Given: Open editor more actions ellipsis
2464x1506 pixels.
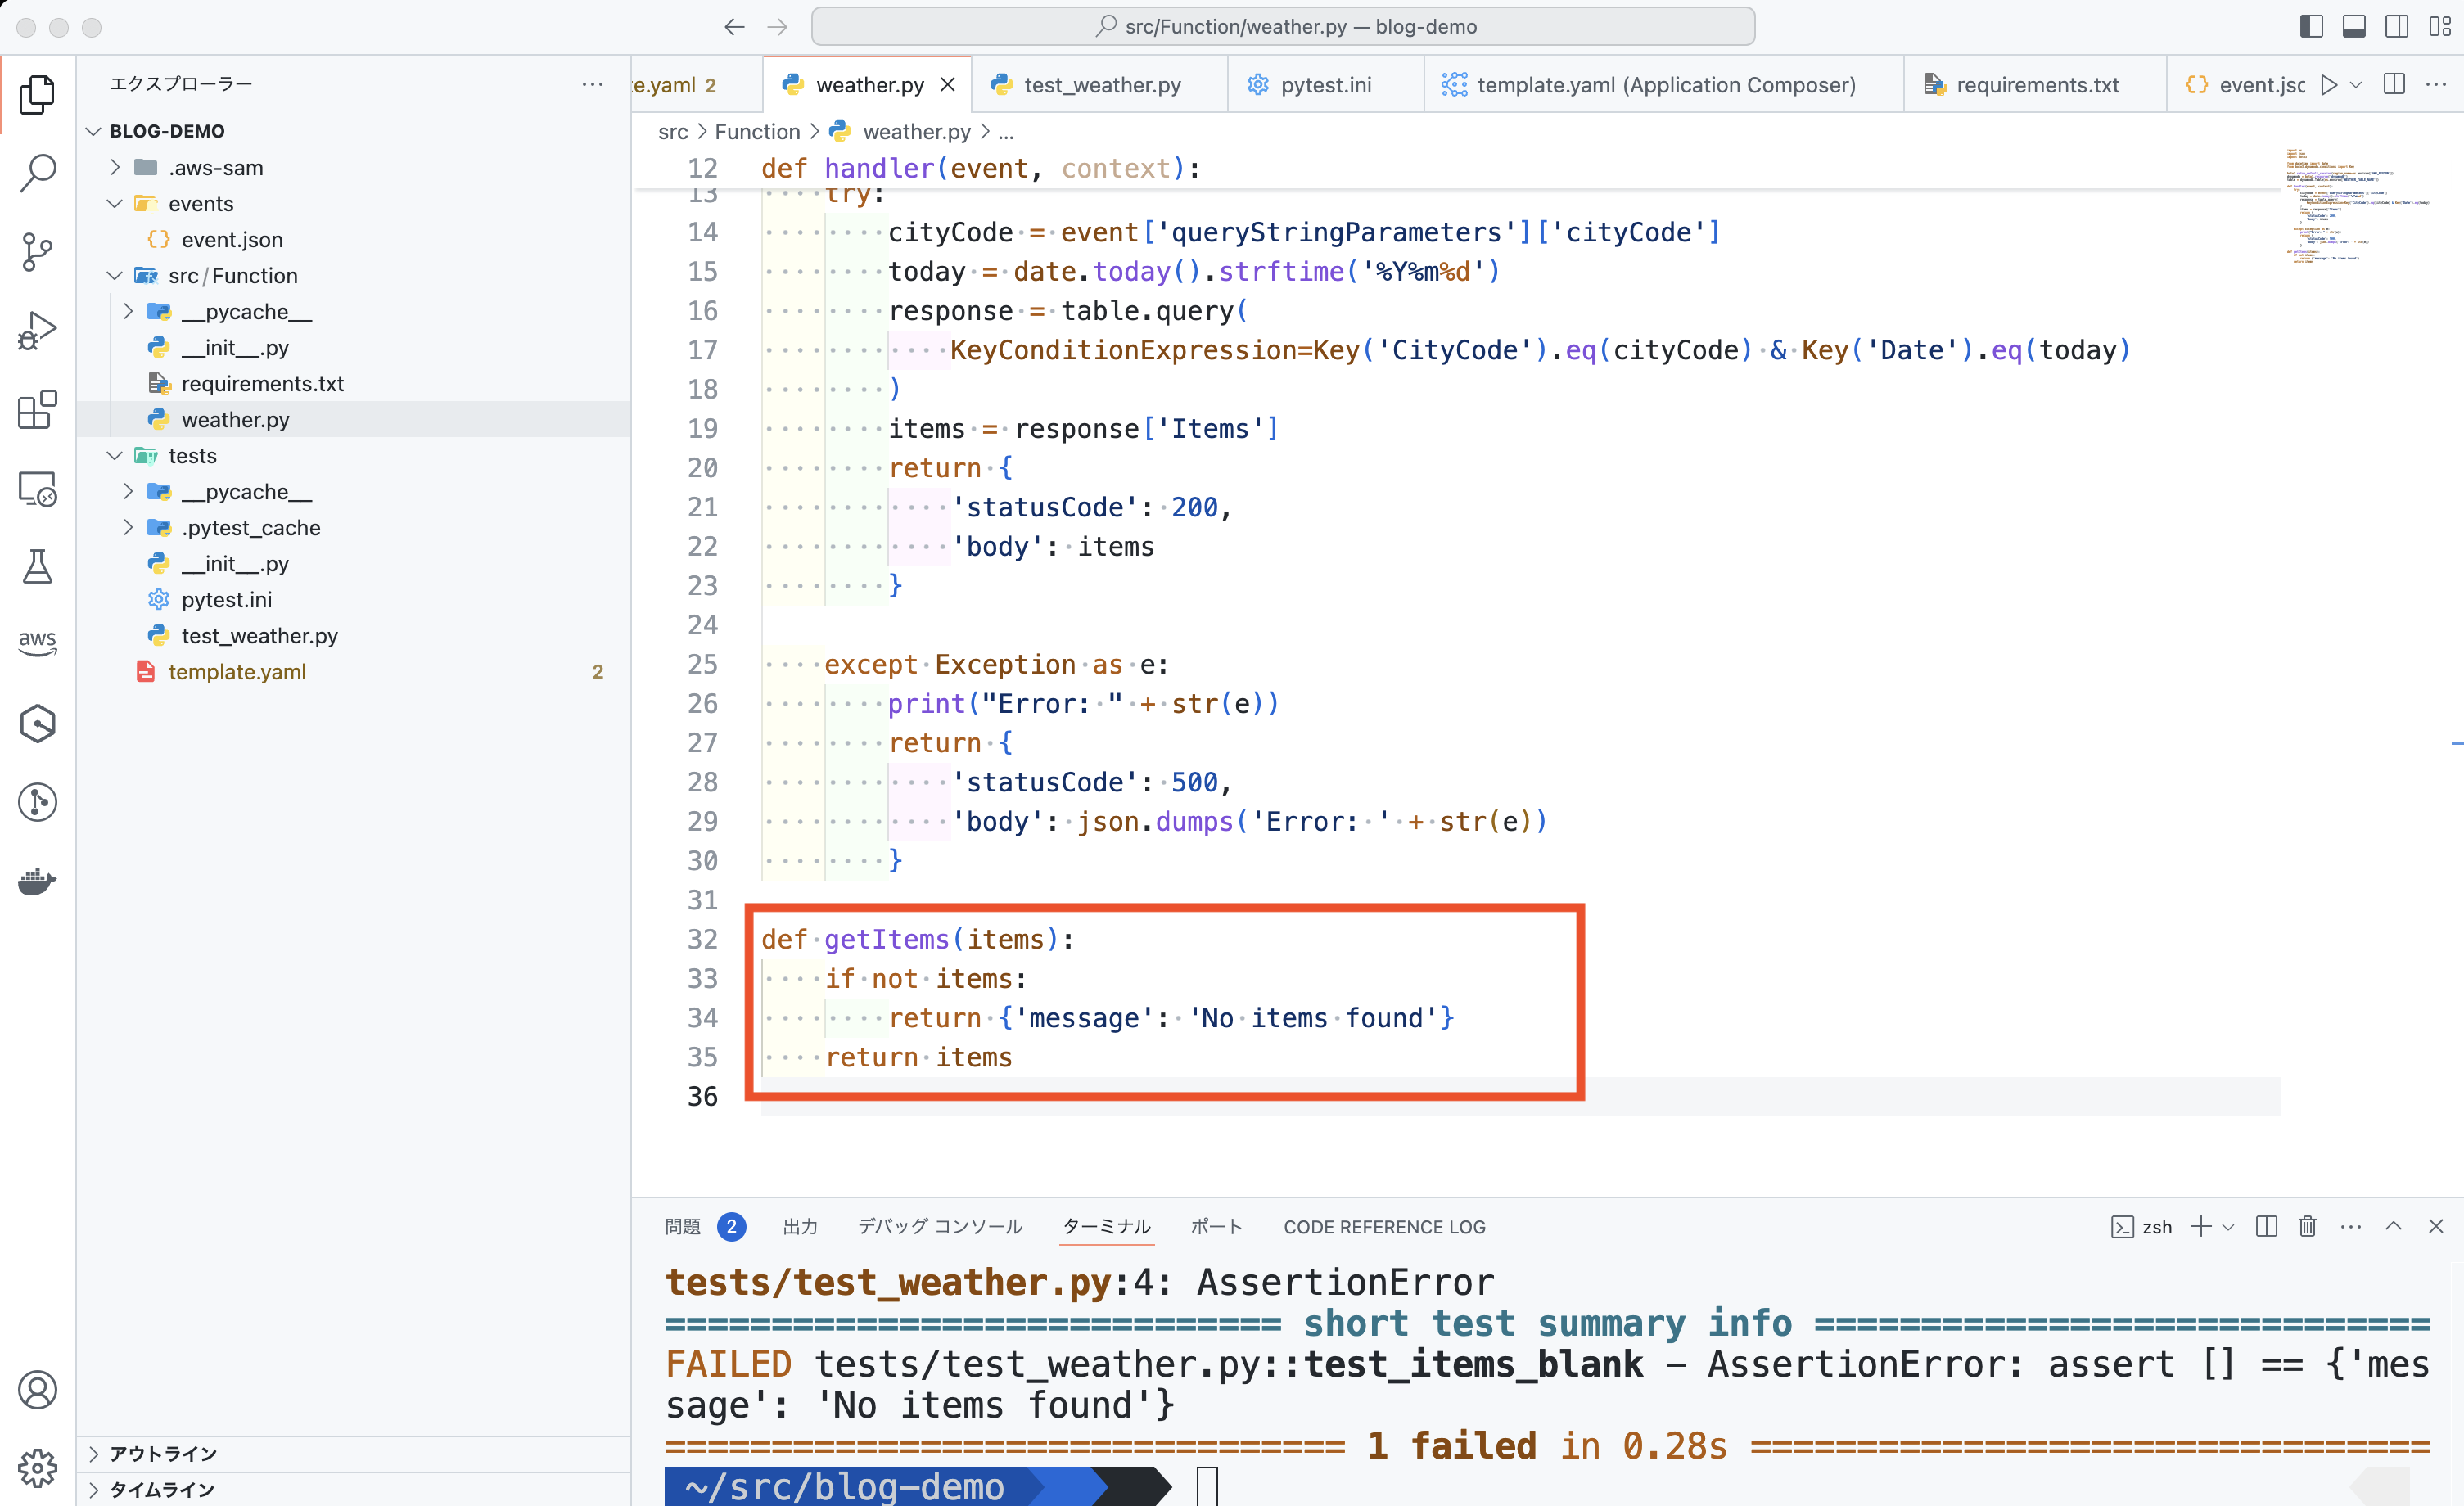Looking at the screenshot, I should click(x=2436, y=85).
